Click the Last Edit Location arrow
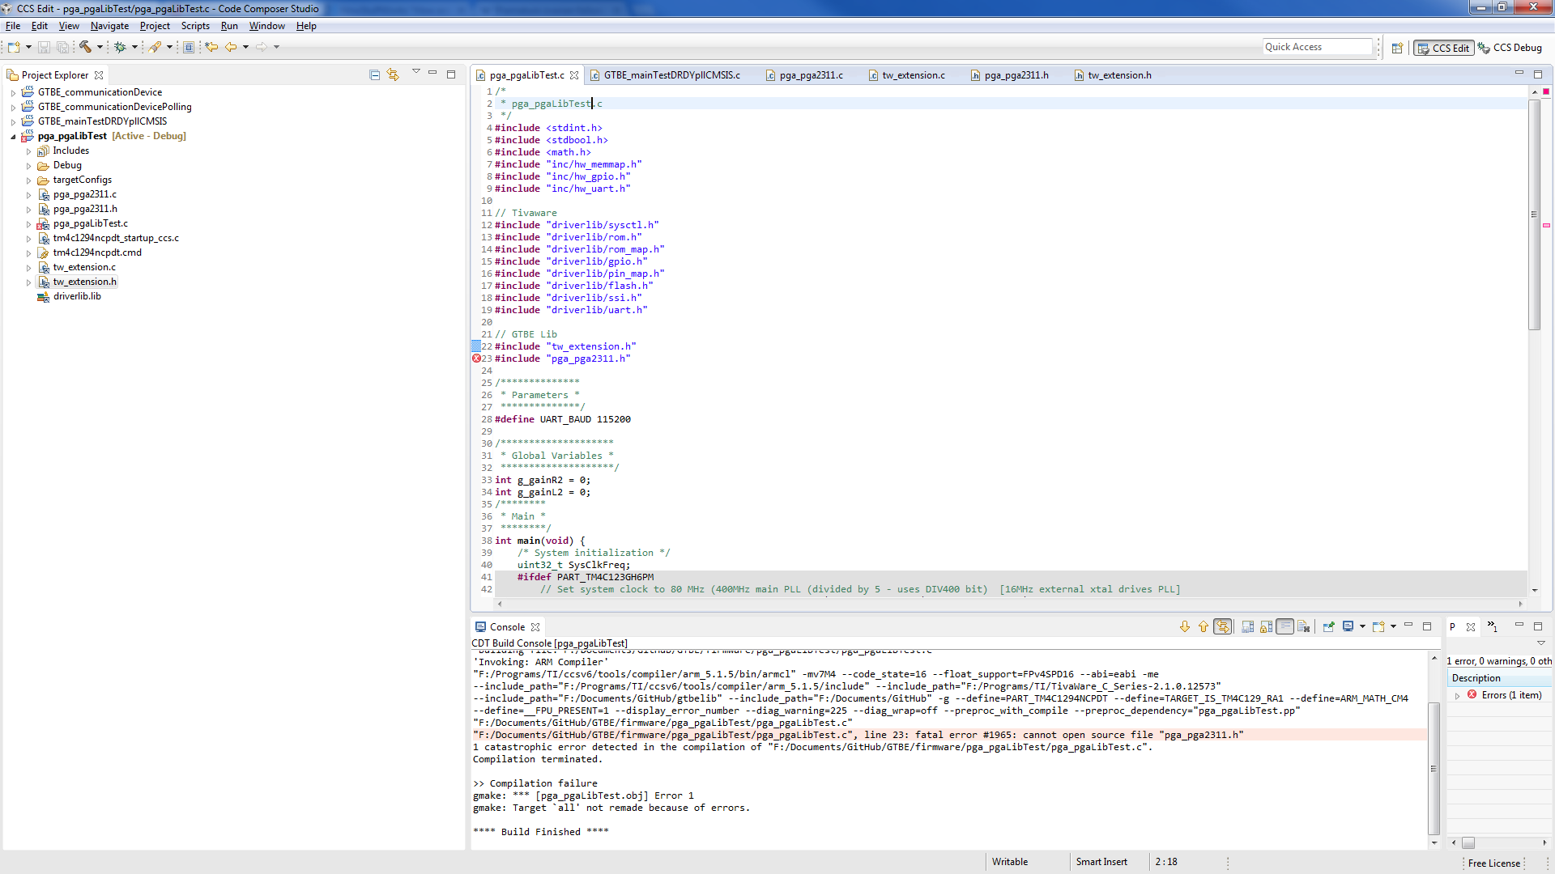The image size is (1555, 874). [x=211, y=47]
